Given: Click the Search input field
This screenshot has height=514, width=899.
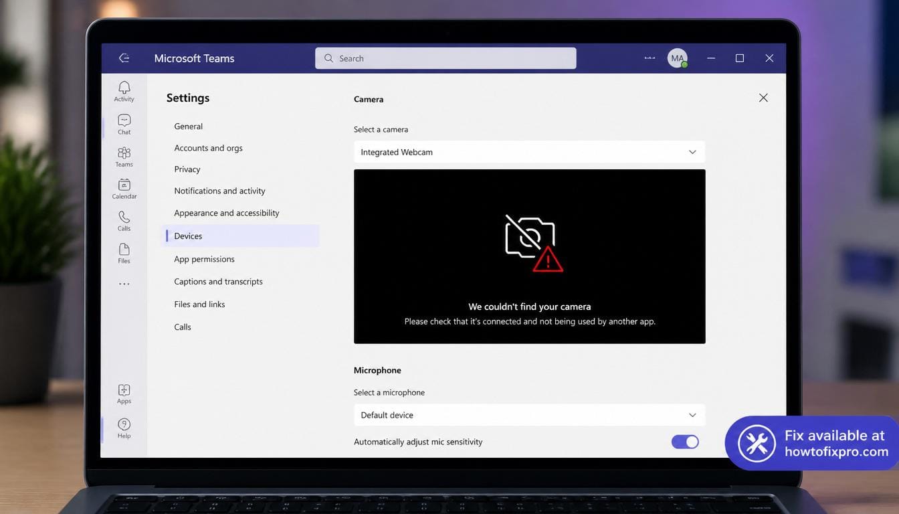Looking at the screenshot, I should (445, 58).
